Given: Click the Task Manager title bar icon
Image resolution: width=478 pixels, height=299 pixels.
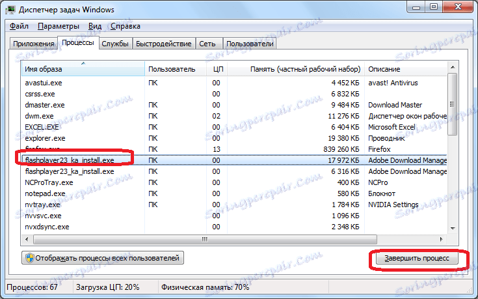Looking at the screenshot, I should click(x=10, y=10).
